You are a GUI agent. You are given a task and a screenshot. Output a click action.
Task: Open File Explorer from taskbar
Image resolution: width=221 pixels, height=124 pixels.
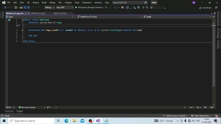click(74, 121)
